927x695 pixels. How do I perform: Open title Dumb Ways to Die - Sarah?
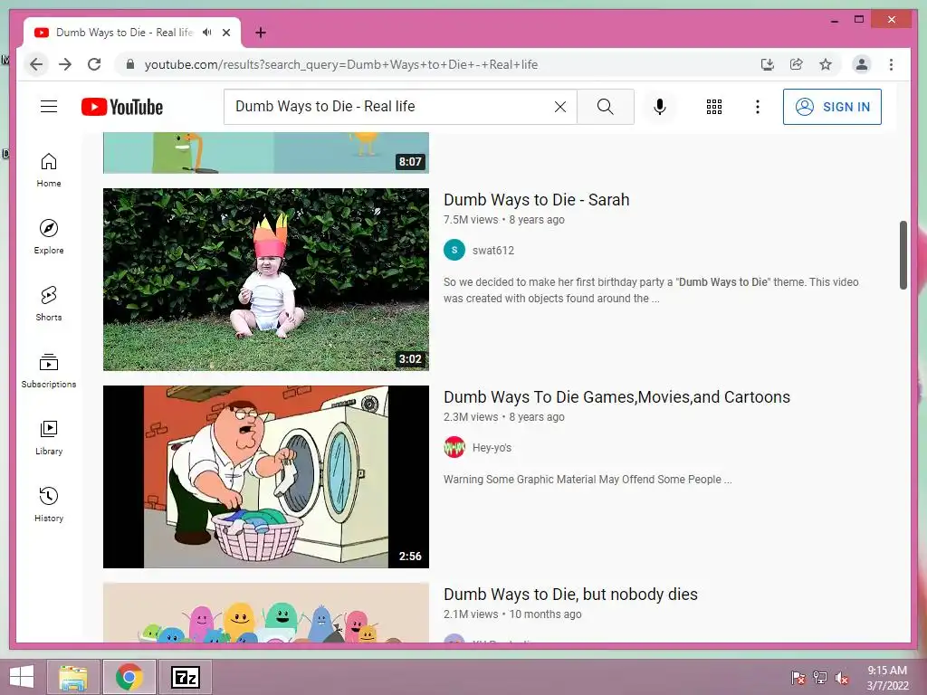pyautogui.click(x=536, y=200)
